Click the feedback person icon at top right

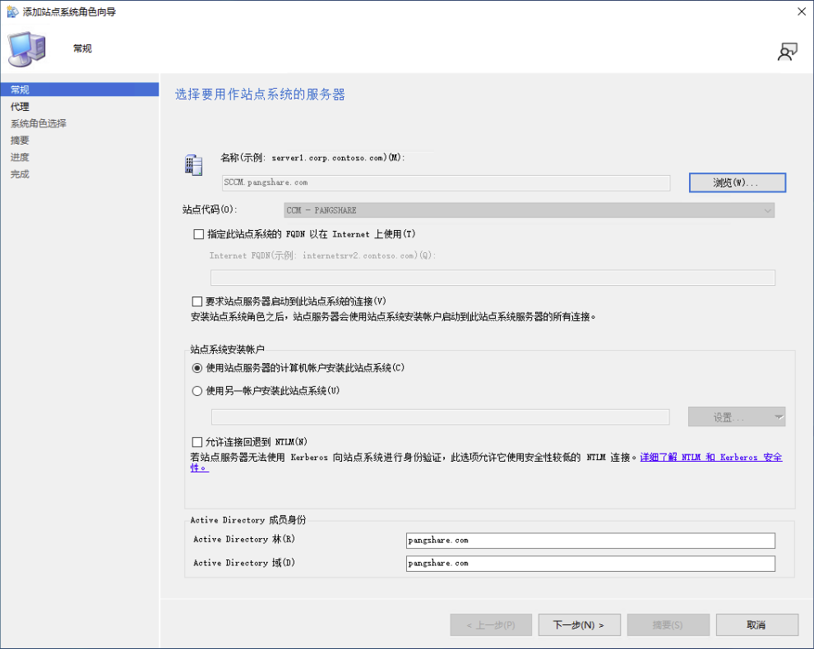pos(787,52)
